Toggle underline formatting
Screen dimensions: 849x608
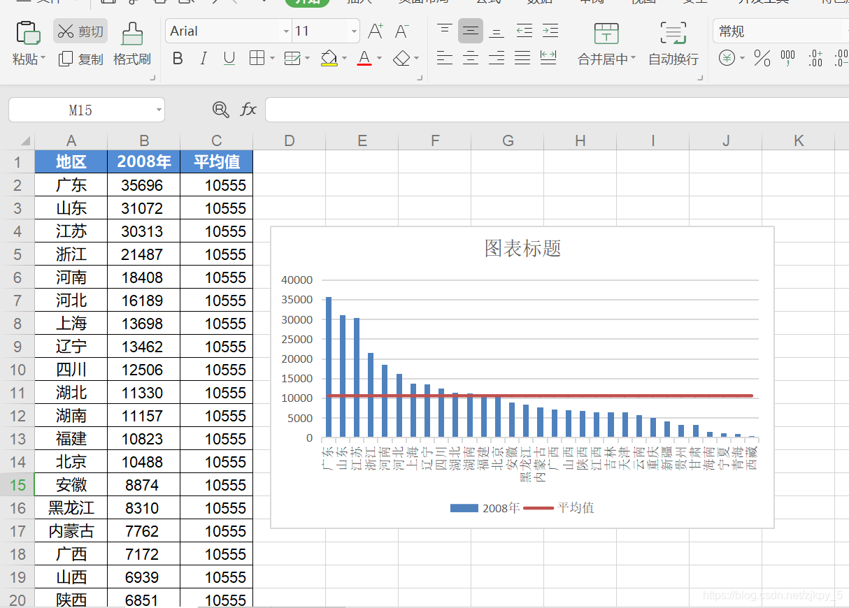click(x=229, y=59)
